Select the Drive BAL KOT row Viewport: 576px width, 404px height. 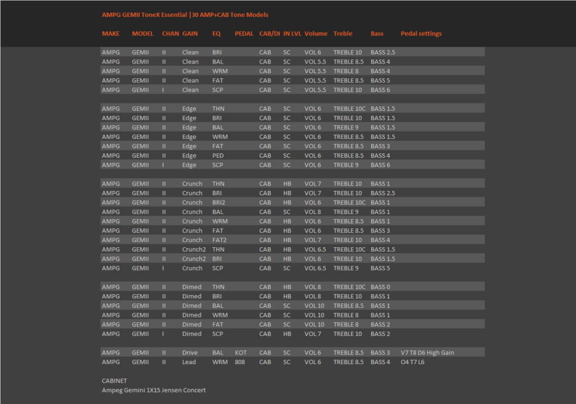tap(292, 352)
